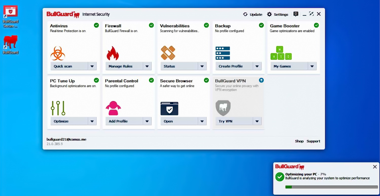This screenshot has width=380, height=196.
Task: Click the Try VPN button
Action: (234, 121)
